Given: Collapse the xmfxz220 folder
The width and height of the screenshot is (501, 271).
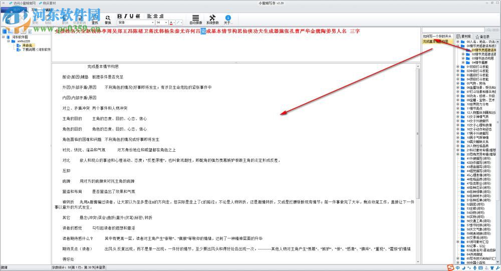Looking at the screenshot, I should 9,41.
